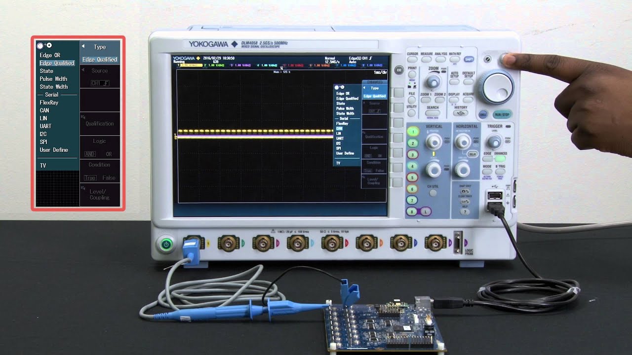The width and height of the screenshot is (632, 355).
Task: Toggle channel 6 button on the panel
Action: [412, 188]
